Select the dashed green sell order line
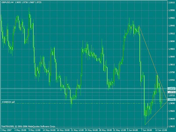The width and height of the screenshot is (176, 132). click(x=84, y=103)
